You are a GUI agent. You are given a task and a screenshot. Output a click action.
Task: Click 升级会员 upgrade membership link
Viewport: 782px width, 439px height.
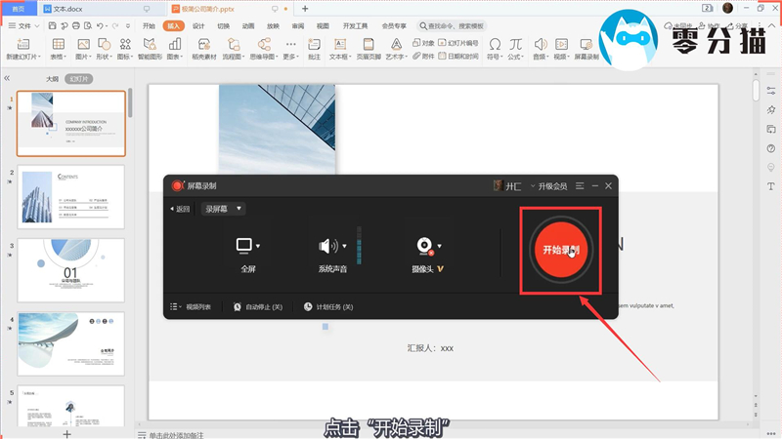pos(552,185)
